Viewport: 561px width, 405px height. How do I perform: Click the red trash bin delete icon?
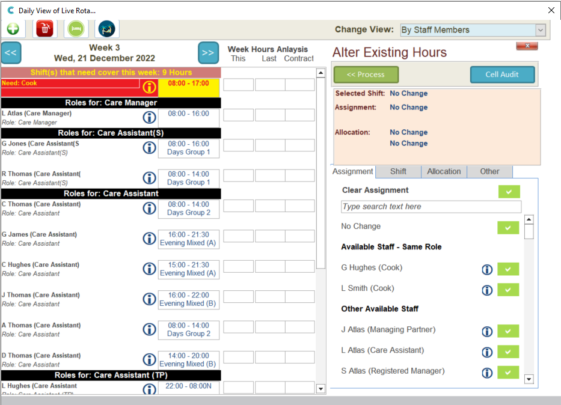(x=45, y=29)
